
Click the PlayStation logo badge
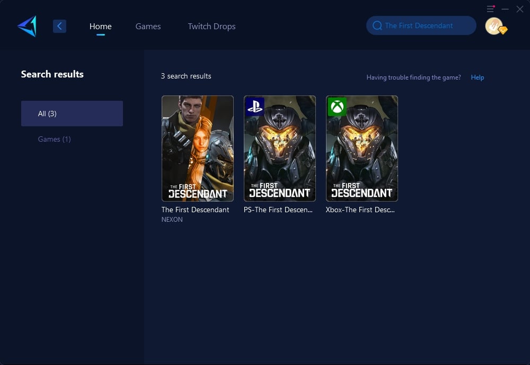pos(255,107)
